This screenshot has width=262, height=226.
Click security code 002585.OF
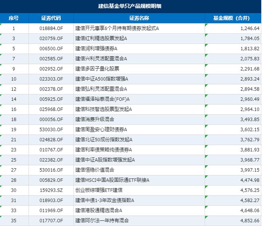click(51, 59)
